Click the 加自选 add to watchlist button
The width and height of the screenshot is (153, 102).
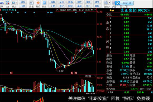tap(63, 10)
